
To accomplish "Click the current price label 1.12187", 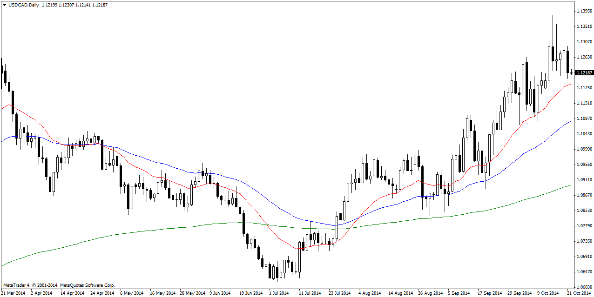I will click(584, 73).
